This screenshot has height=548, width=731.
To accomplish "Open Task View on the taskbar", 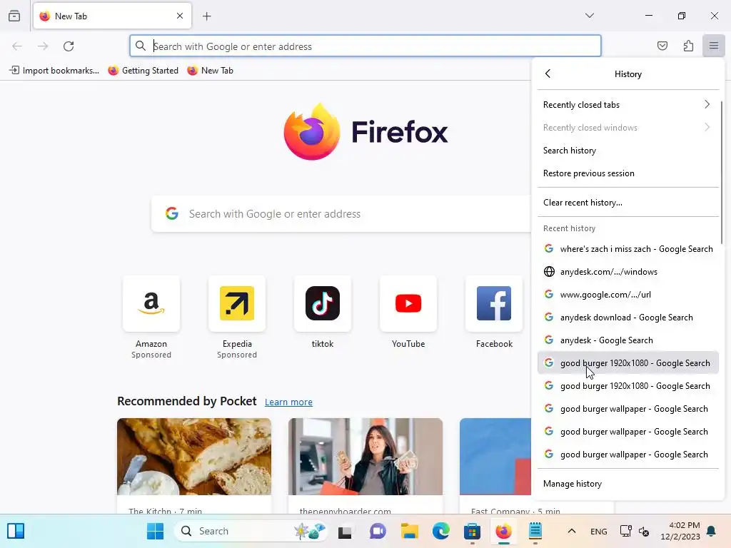I will point(345,531).
